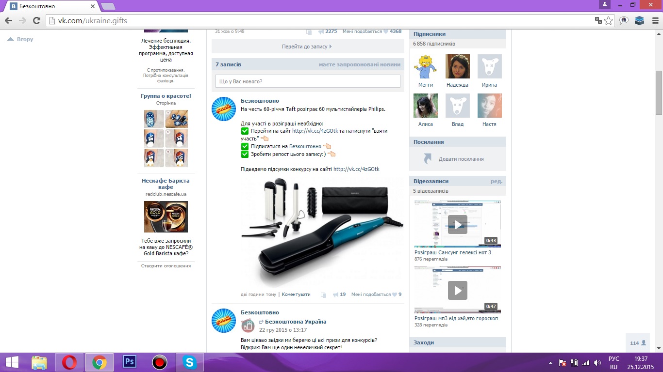Click the translate icon in address bar

click(598, 20)
